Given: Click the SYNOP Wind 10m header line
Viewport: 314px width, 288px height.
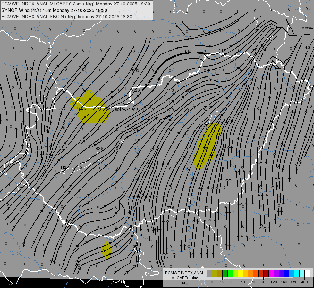Looking at the screenshot, I should 54,10.
